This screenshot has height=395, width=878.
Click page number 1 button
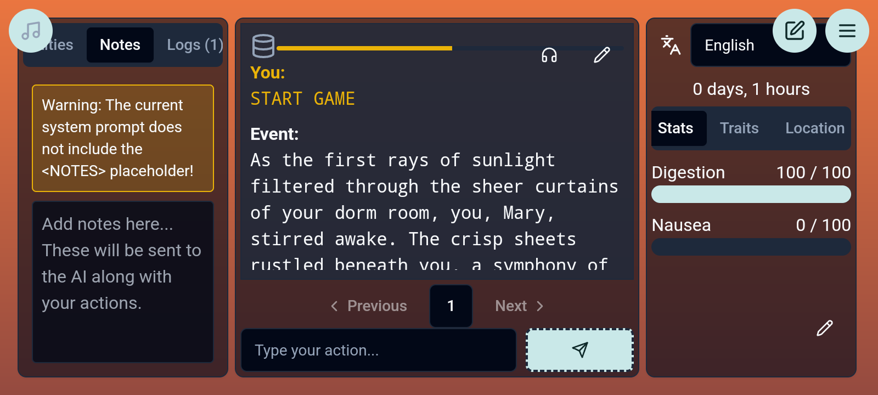(451, 306)
